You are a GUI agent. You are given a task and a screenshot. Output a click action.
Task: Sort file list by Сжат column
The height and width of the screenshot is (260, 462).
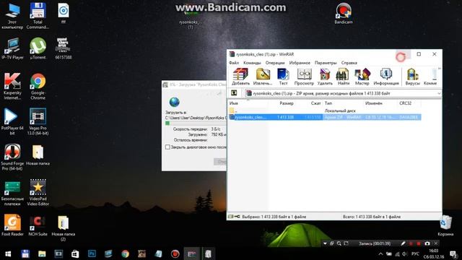click(315, 103)
